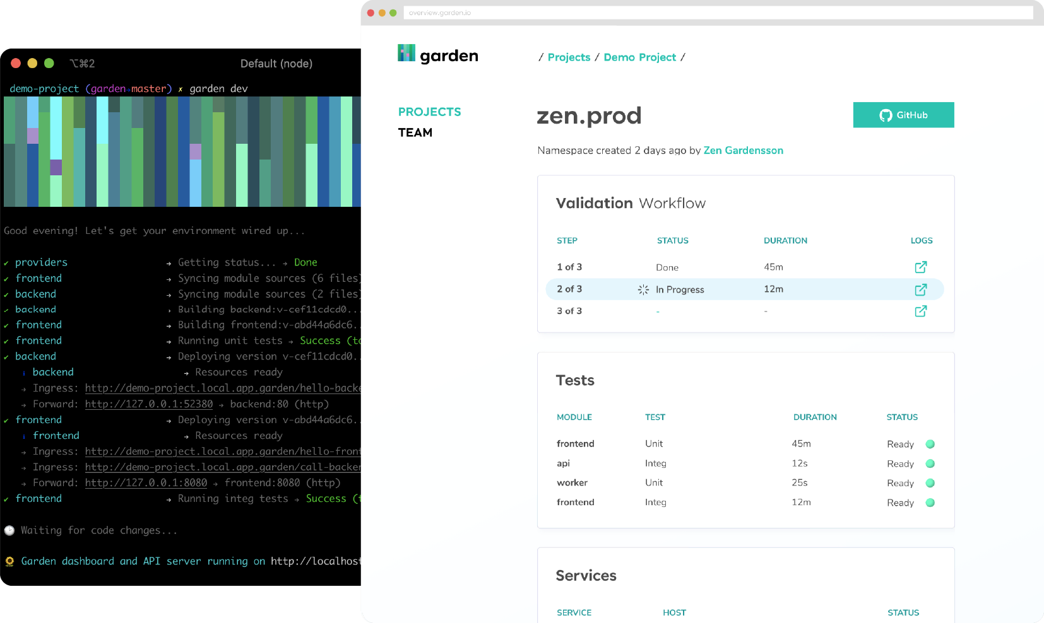Image resolution: width=1044 pixels, height=623 pixels.
Task: Click the STEP column header
Action: point(567,240)
